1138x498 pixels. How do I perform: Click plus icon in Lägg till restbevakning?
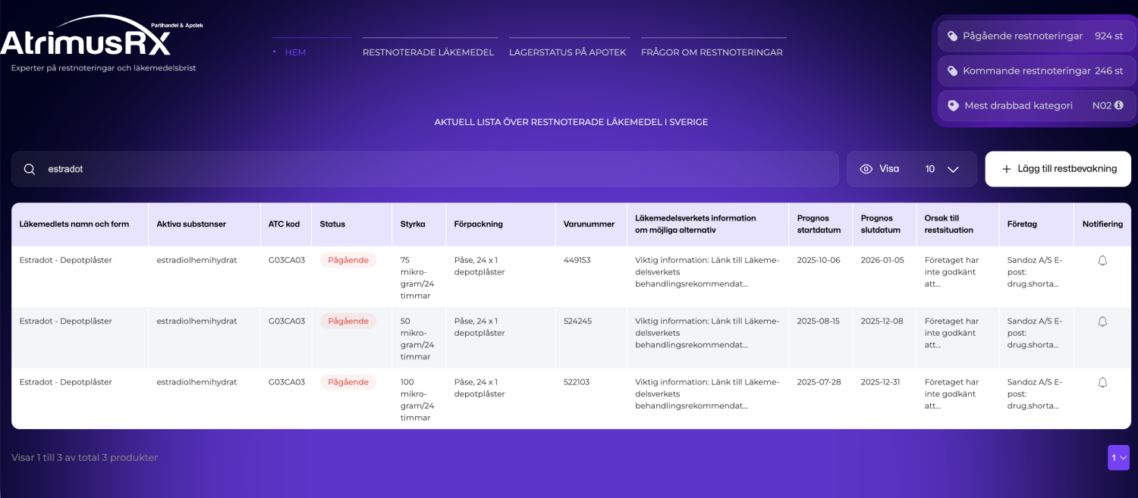[1006, 169]
